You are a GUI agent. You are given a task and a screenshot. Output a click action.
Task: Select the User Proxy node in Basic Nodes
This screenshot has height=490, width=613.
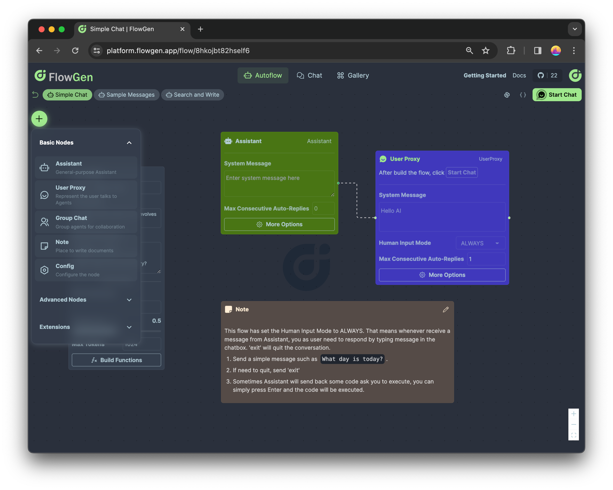[86, 195]
